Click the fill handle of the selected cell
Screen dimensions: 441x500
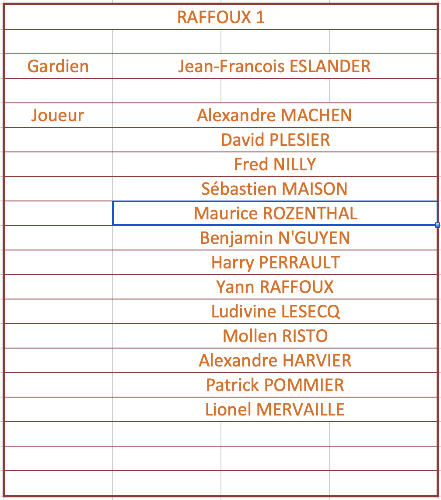(437, 225)
